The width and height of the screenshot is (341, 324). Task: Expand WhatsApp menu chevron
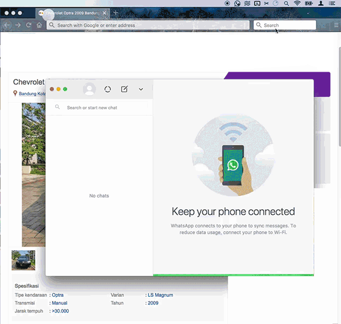tap(141, 89)
